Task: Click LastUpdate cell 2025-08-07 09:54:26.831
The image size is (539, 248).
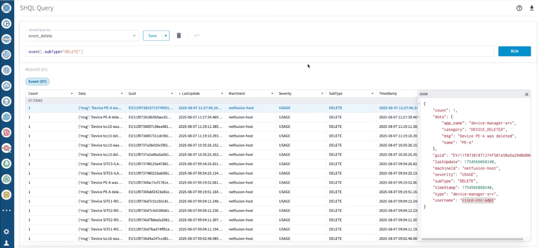Action: point(200,164)
